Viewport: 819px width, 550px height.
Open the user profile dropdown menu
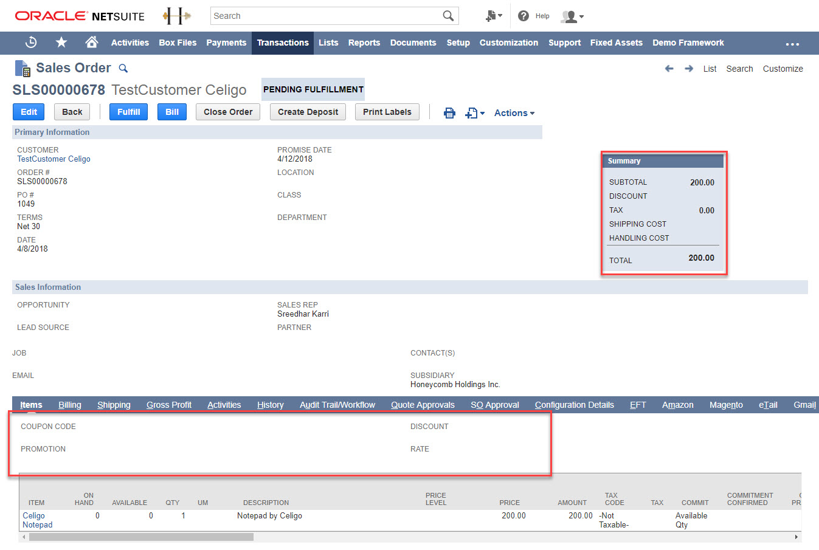click(572, 16)
